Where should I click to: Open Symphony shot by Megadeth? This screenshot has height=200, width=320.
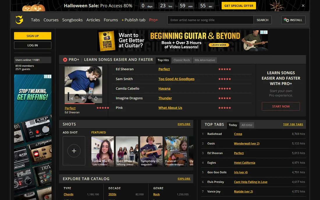click(x=151, y=151)
